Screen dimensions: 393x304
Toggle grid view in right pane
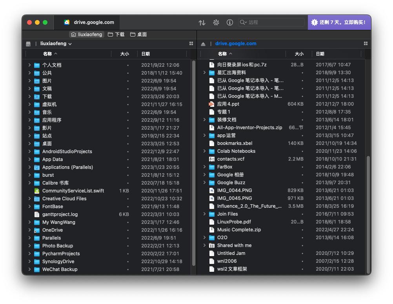(x=366, y=44)
